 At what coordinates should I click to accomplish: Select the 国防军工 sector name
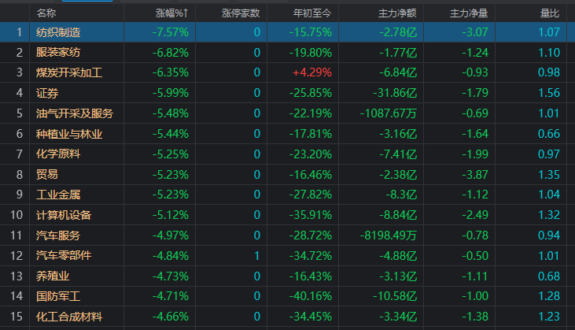point(58,296)
